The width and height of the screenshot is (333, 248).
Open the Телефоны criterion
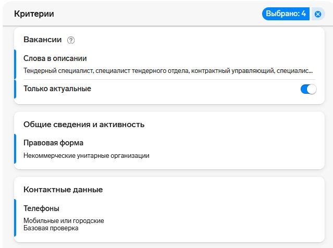[42, 208]
